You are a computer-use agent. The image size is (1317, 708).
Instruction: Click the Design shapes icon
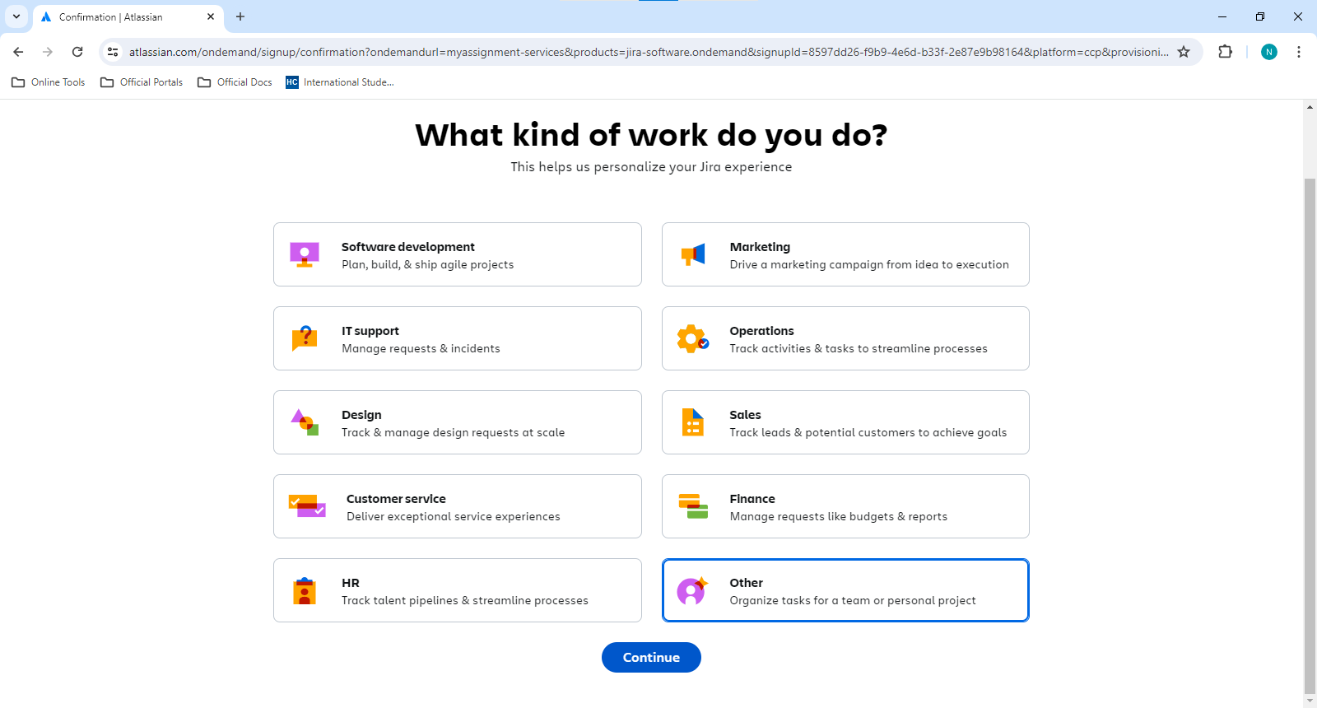tap(305, 422)
